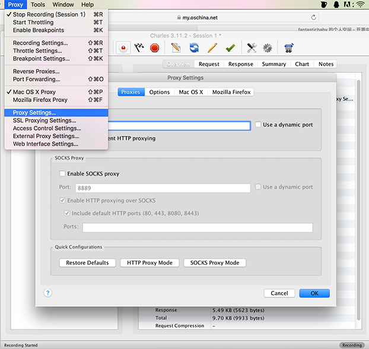This screenshot has width=369, height=349.
Task: Switch to the Options tab
Action: point(160,92)
